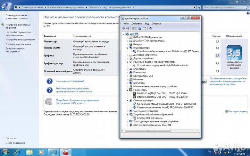Click the Повторить оценку link

tap(238, 112)
